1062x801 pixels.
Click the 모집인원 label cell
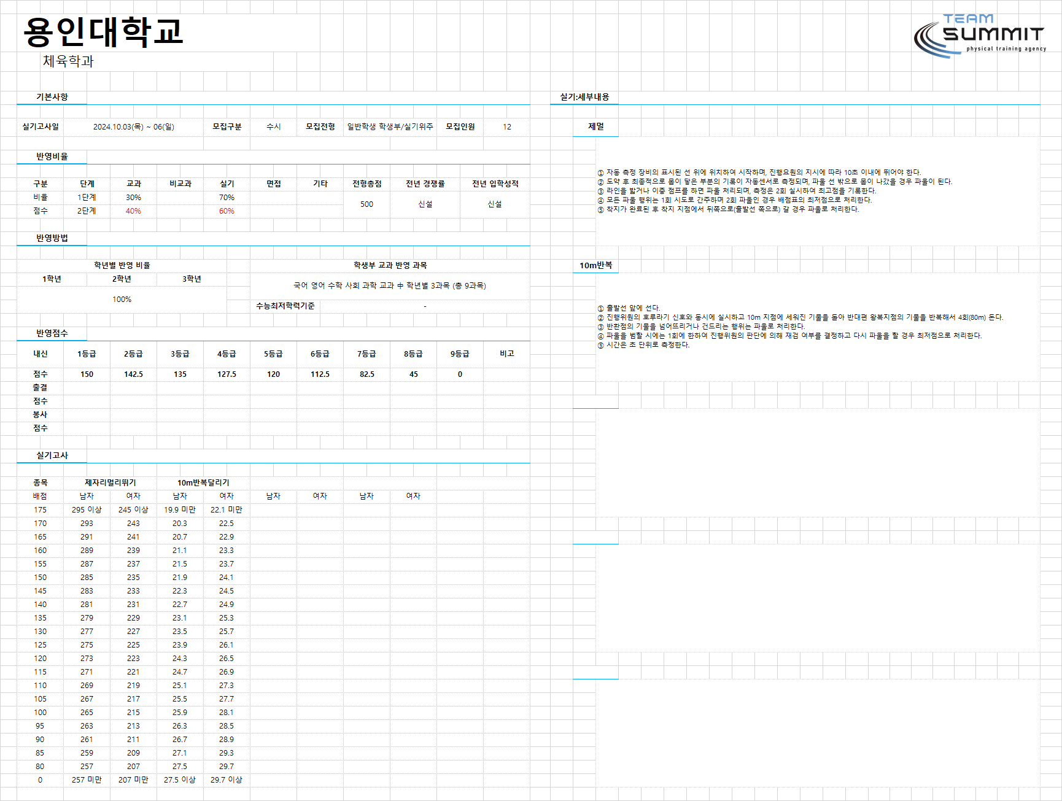[460, 126]
